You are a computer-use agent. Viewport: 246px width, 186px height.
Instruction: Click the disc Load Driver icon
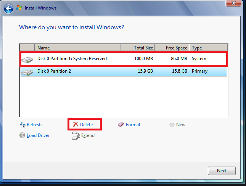[x=22, y=135]
